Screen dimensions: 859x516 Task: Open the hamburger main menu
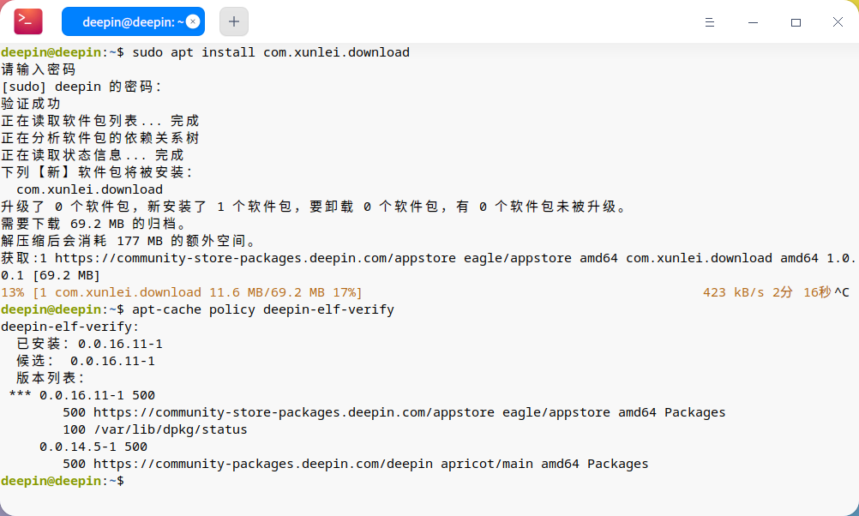710,22
